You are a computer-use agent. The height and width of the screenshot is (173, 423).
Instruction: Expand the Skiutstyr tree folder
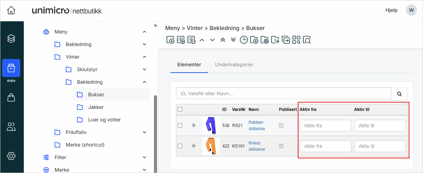tap(144, 69)
